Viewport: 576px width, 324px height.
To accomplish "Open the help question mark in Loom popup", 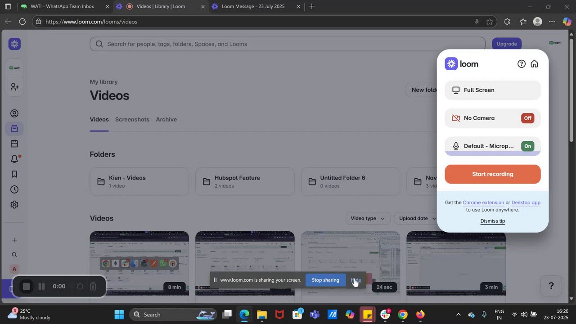I will click(x=522, y=64).
